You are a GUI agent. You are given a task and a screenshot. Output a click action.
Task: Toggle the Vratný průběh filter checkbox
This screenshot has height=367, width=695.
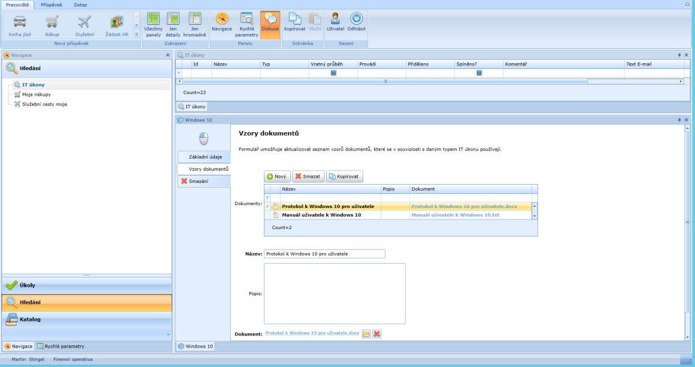click(334, 73)
